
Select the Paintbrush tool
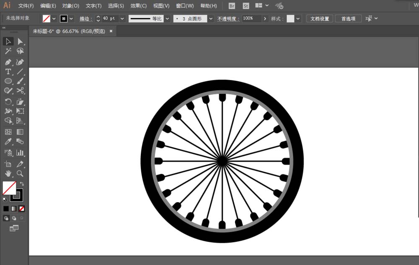coord(20,81)
